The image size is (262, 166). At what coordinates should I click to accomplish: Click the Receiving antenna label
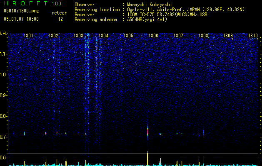coord(96,20)
